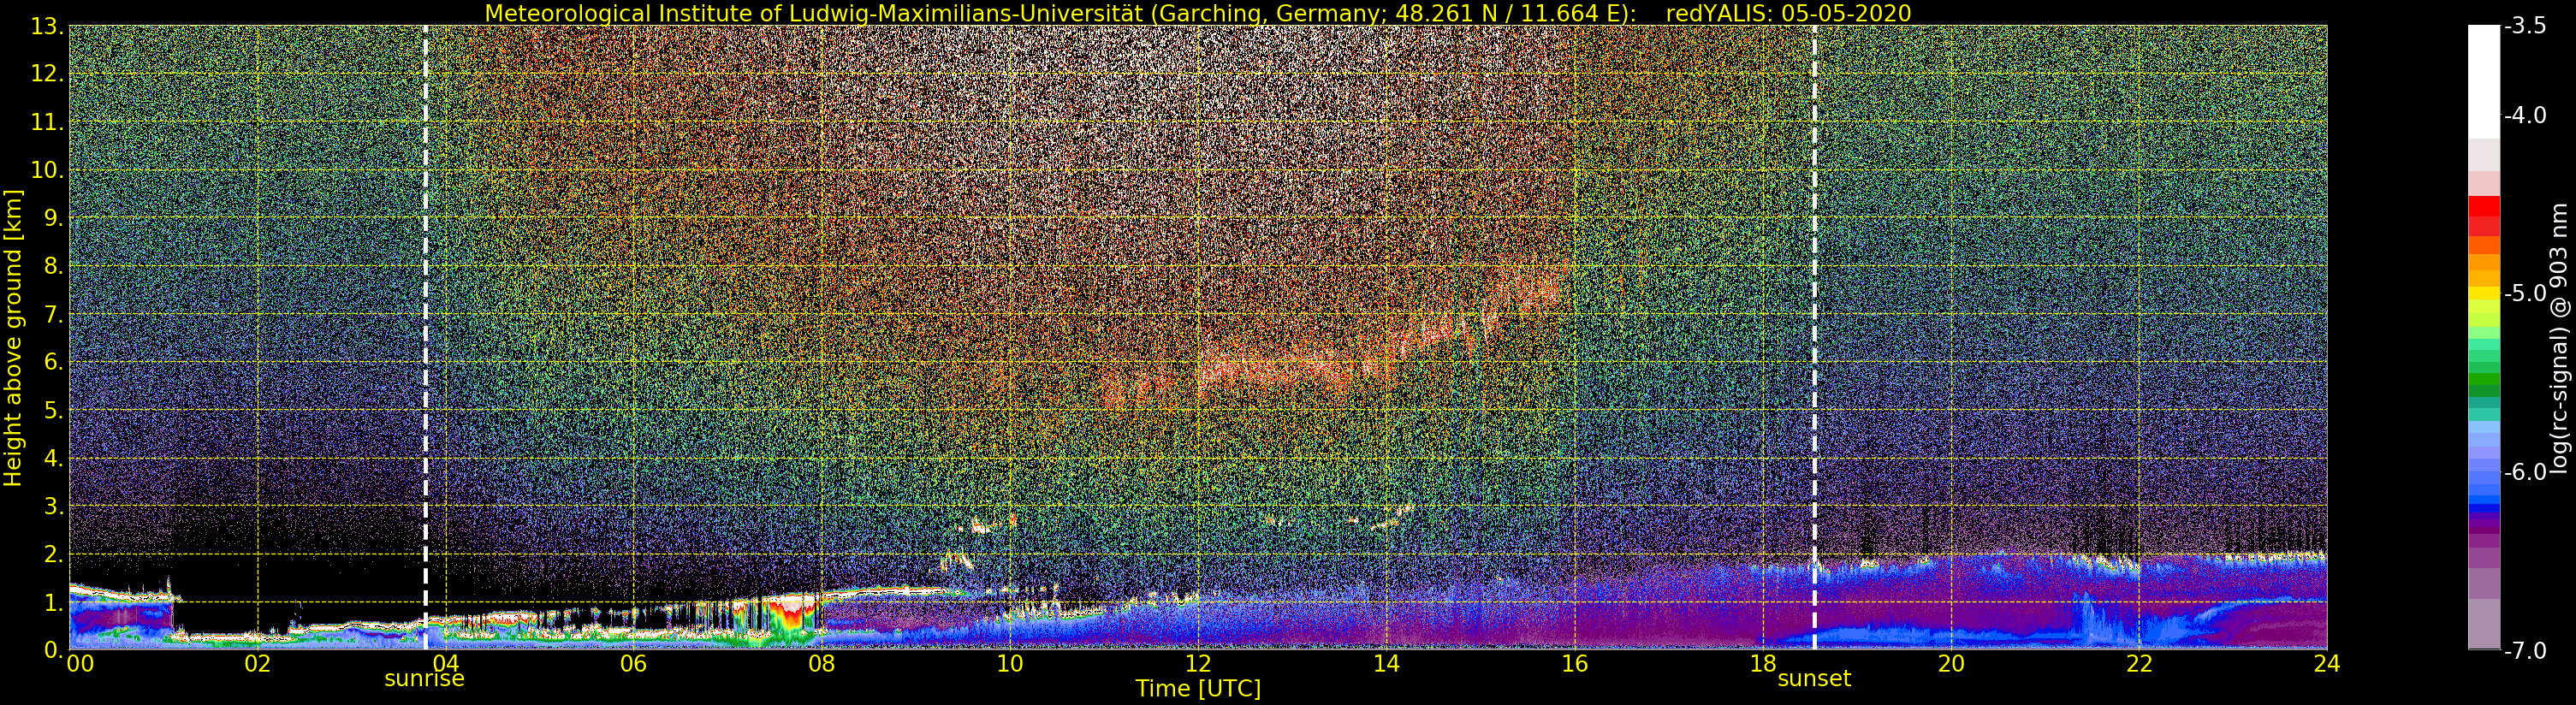
Task: Select the sunset label below the axis
Action: point(1814,679)
